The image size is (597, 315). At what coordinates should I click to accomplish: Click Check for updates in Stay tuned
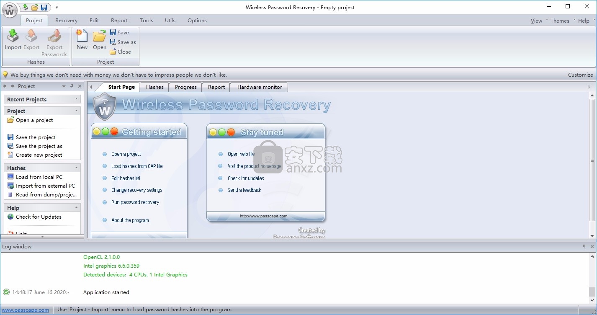(x=246, y=178)
